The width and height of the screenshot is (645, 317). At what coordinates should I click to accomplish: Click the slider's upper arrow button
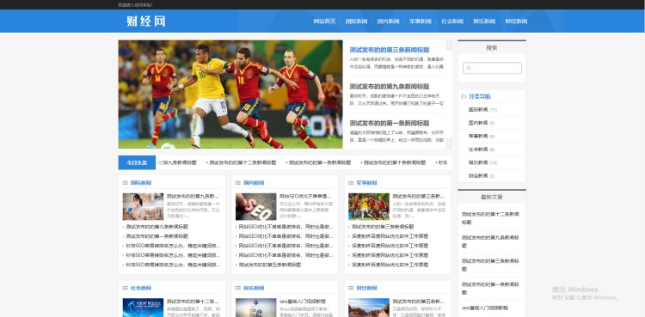[x=448, y=45]
